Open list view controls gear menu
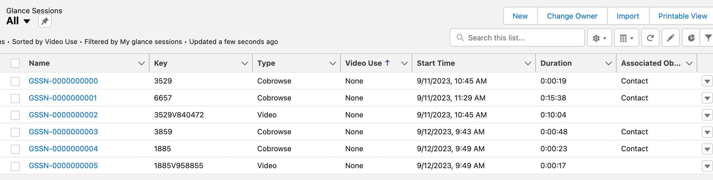Viewport: 713px width, 180px height. pos(599,38)
